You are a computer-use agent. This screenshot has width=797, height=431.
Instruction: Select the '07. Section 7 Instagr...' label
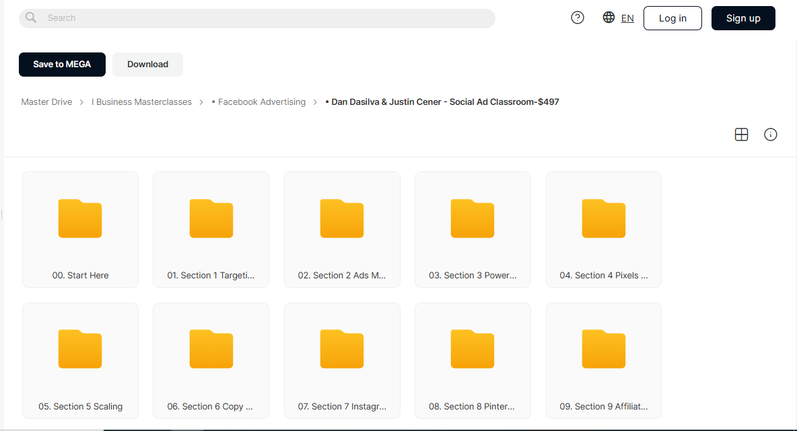tap(342, 407)
